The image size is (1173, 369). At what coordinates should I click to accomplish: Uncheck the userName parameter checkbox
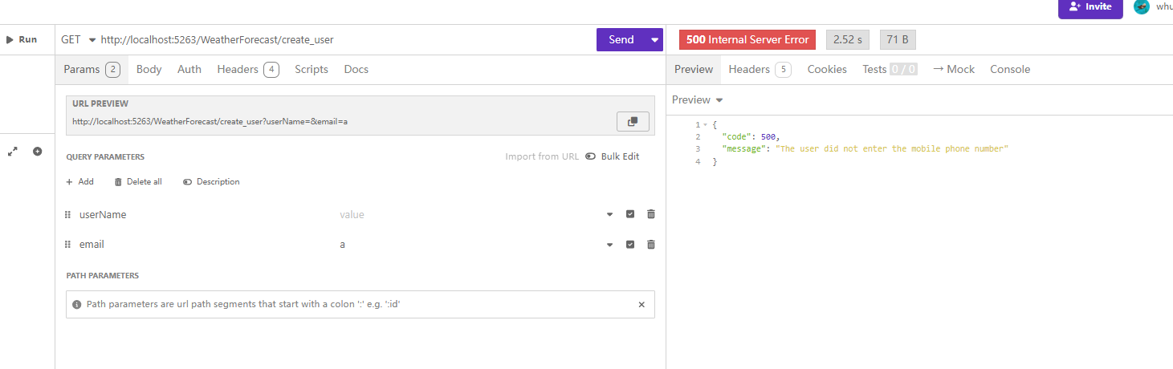(630, 214)
